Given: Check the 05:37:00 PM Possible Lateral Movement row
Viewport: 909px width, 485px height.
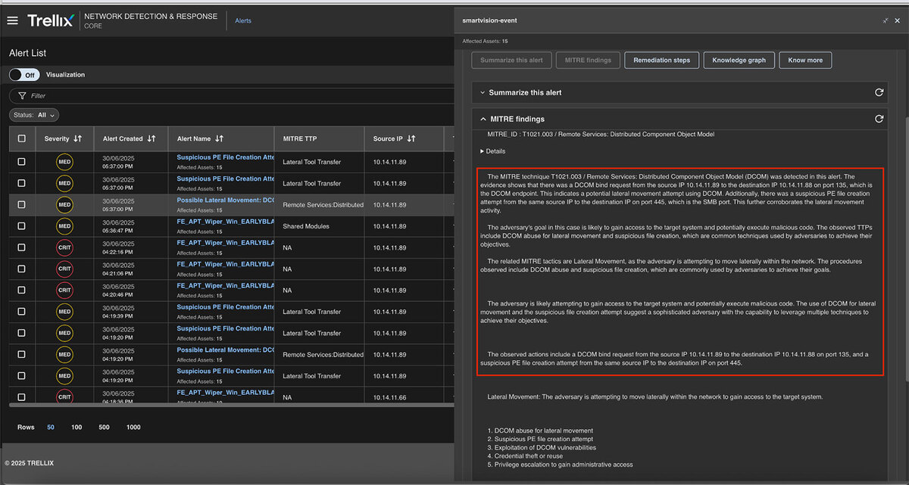Looking at the screenshot, I should click(21, 204).
